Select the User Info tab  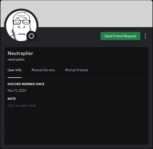[14, 70]
